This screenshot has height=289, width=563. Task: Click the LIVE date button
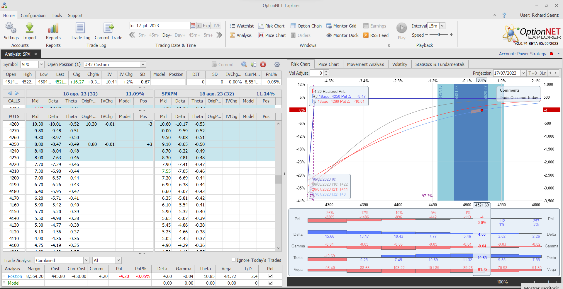coord(216,26)
